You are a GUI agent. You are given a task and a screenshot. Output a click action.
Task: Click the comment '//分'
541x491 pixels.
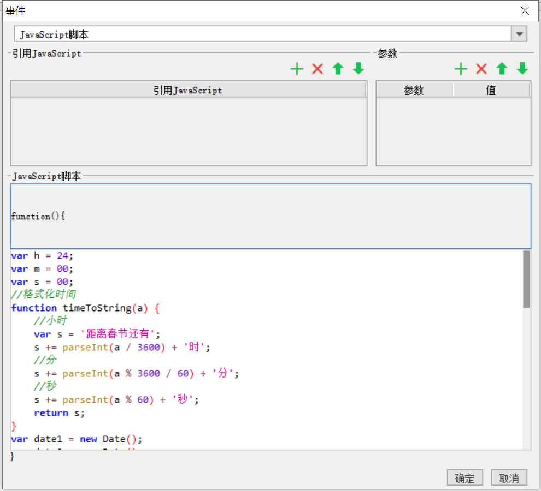click(x=45, y=360)
